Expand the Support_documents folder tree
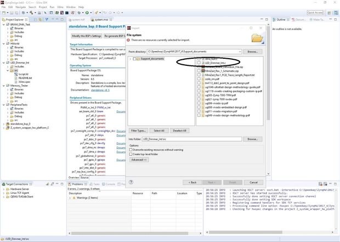This screenshot has height=242, width=340. pos(130,58)
